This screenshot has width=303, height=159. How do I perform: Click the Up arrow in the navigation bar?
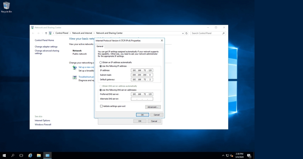pyautogui.click(x=46, y=33)
